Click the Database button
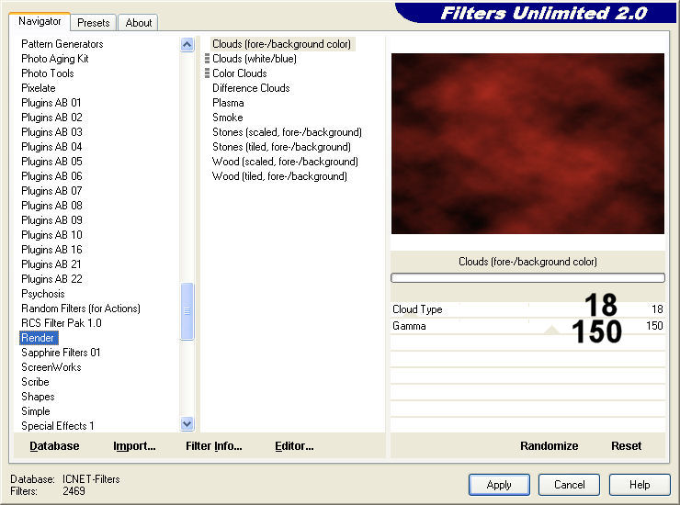This screenshot has height=505, width=680. tap(54, 445)
